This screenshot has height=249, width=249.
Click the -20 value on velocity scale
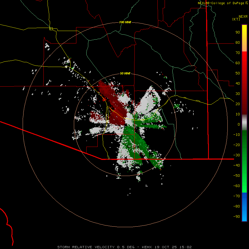(x=237, y=145)
